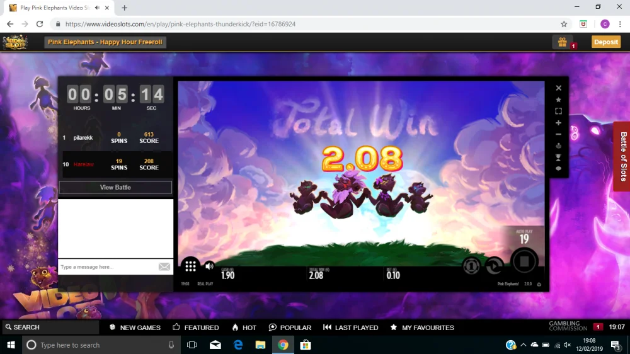
Task: Click the Deposit button
Action: point(606,42)
